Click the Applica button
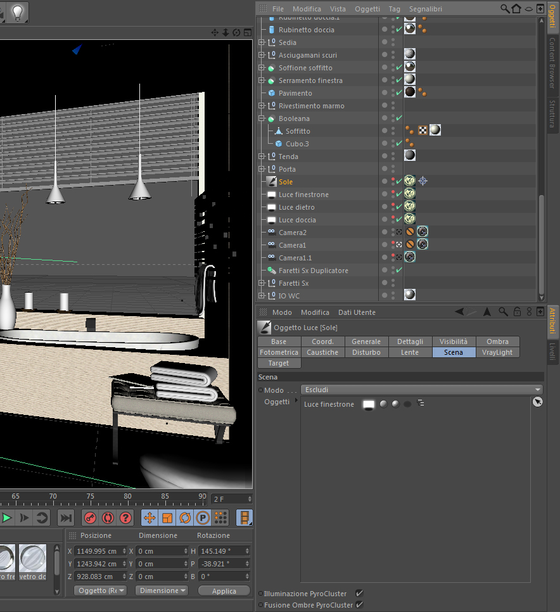560x612 pixels. tap(224, 590)
